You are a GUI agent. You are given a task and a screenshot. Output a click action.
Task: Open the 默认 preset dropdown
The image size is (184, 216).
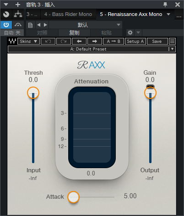[x=86, y=25]
